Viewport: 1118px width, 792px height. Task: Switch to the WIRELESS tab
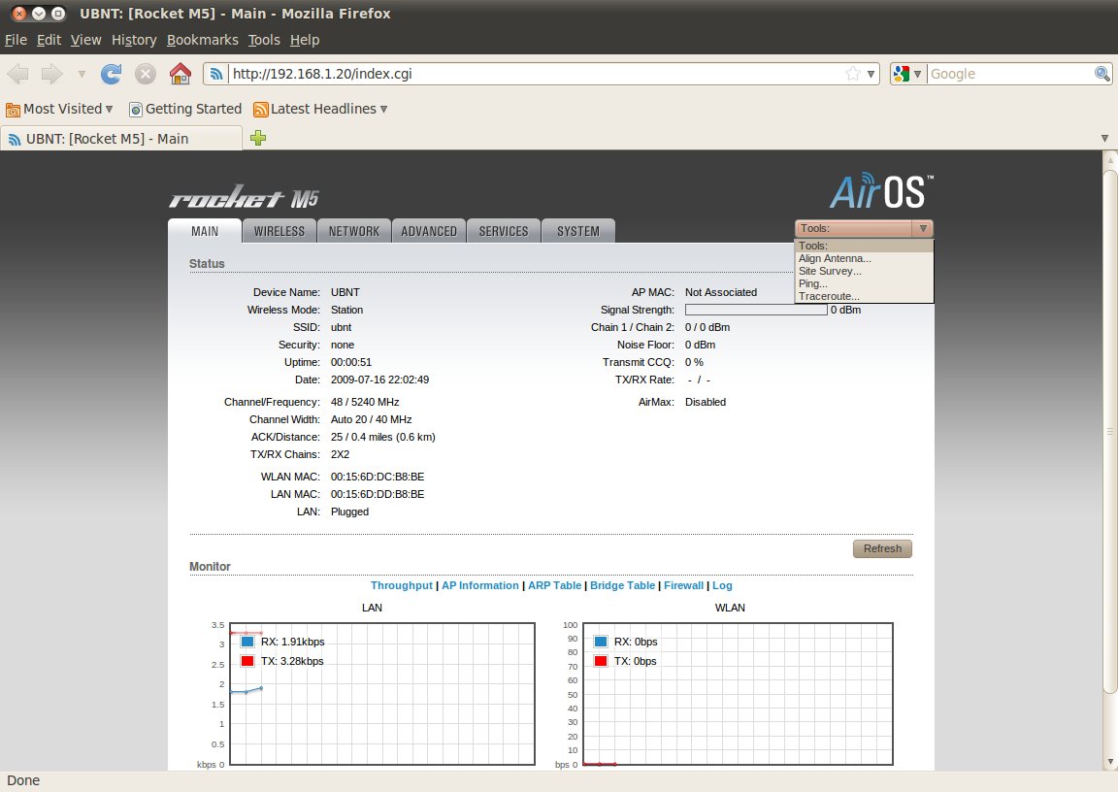pos(279,231)
